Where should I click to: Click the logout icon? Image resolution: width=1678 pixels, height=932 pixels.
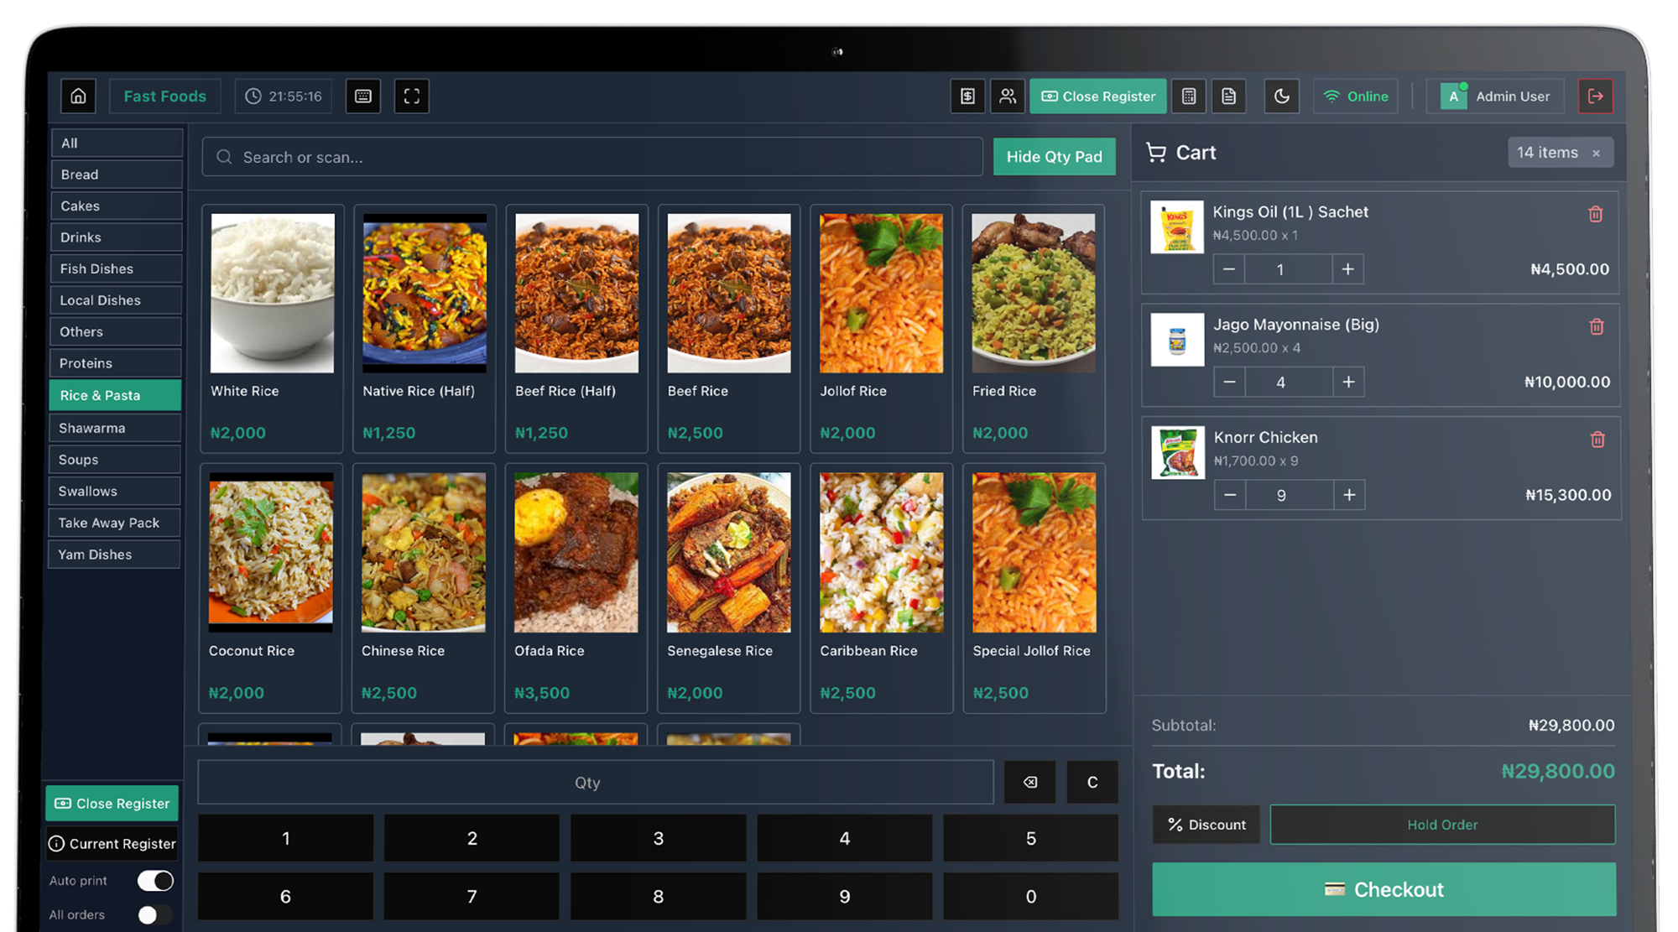(1595, 96)
